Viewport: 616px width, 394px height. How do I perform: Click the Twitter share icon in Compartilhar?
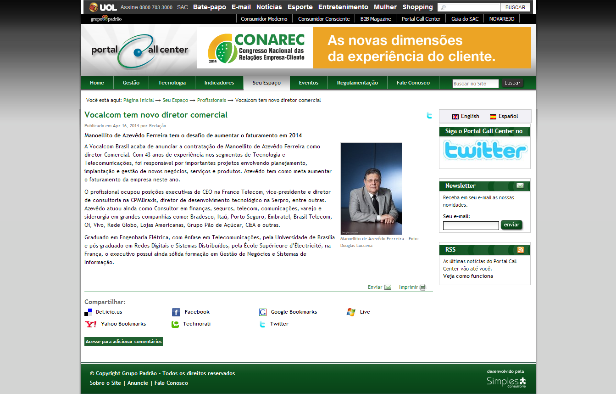(x=262, y=324)
